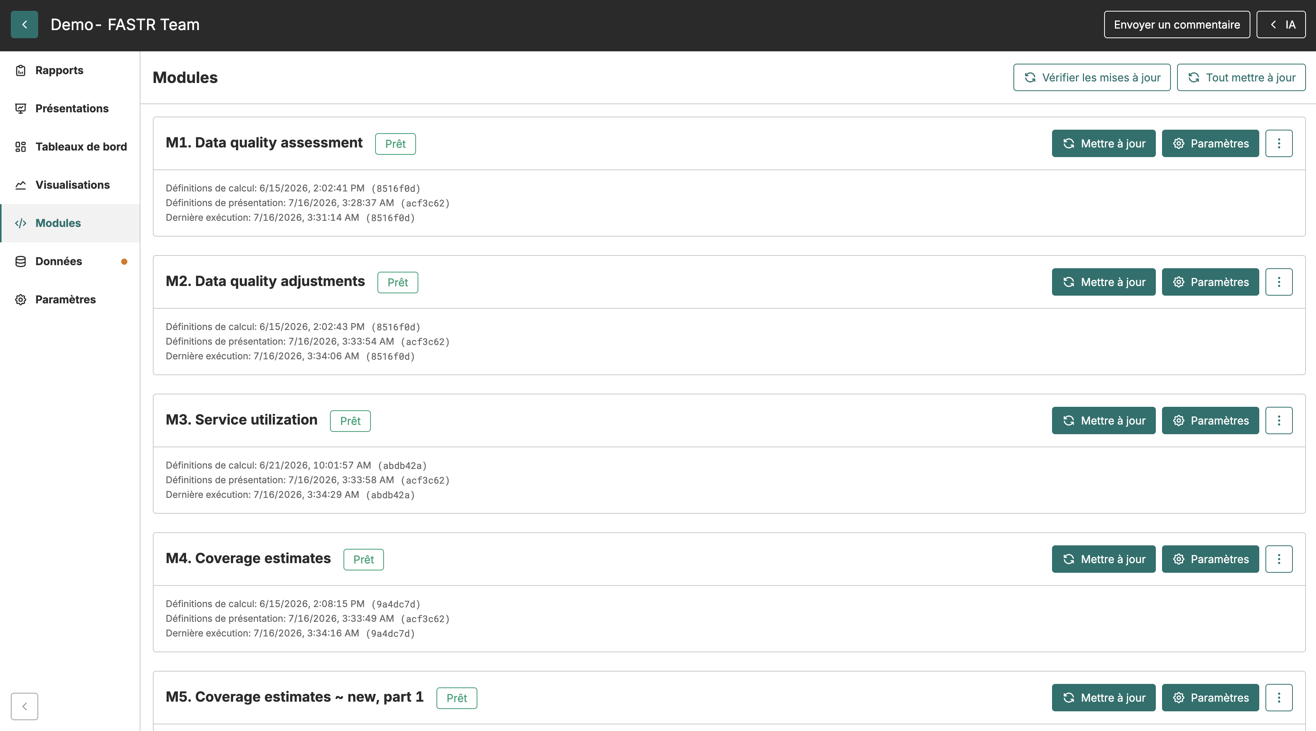Click the Prêt badge on M2
Viewport: 1316px width, 731px height.
pyautogui.click(x=398, y=283)
